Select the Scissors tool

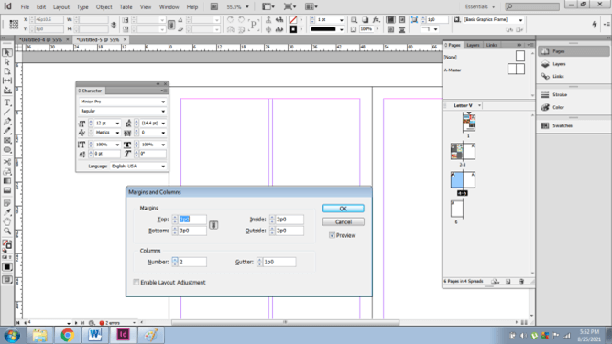coord(7,162)
